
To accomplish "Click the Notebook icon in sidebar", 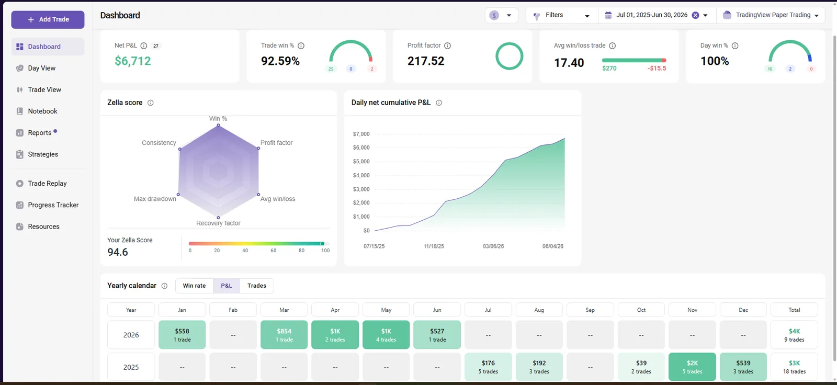I will [20, 111].
